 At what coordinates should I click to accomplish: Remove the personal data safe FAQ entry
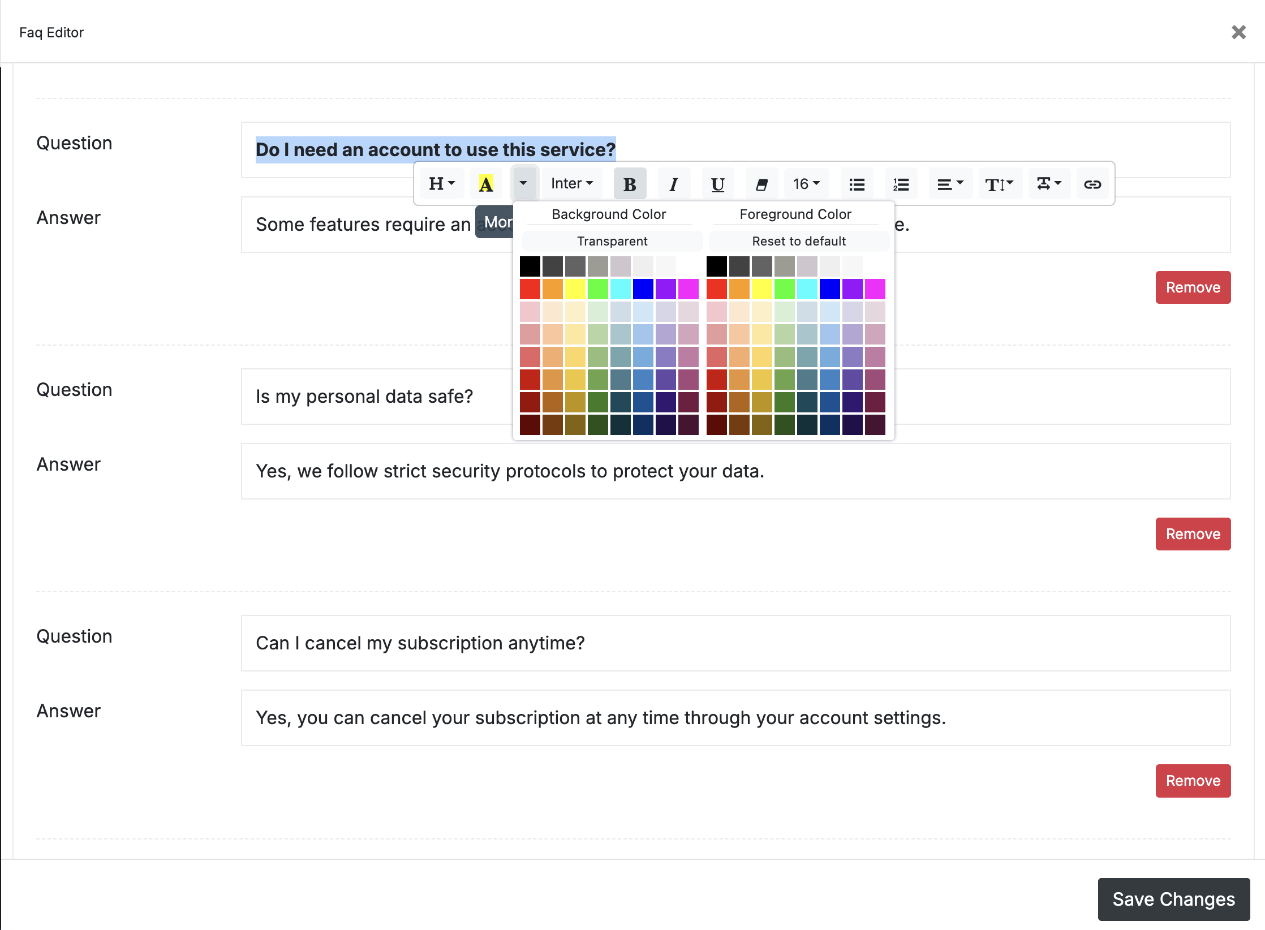click(1193, 534)
